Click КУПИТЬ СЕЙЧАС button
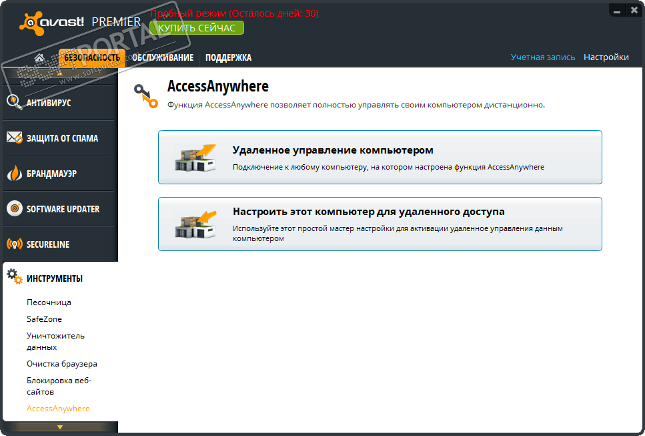This screenshot has height=436, width=645. tap(197, 28)
